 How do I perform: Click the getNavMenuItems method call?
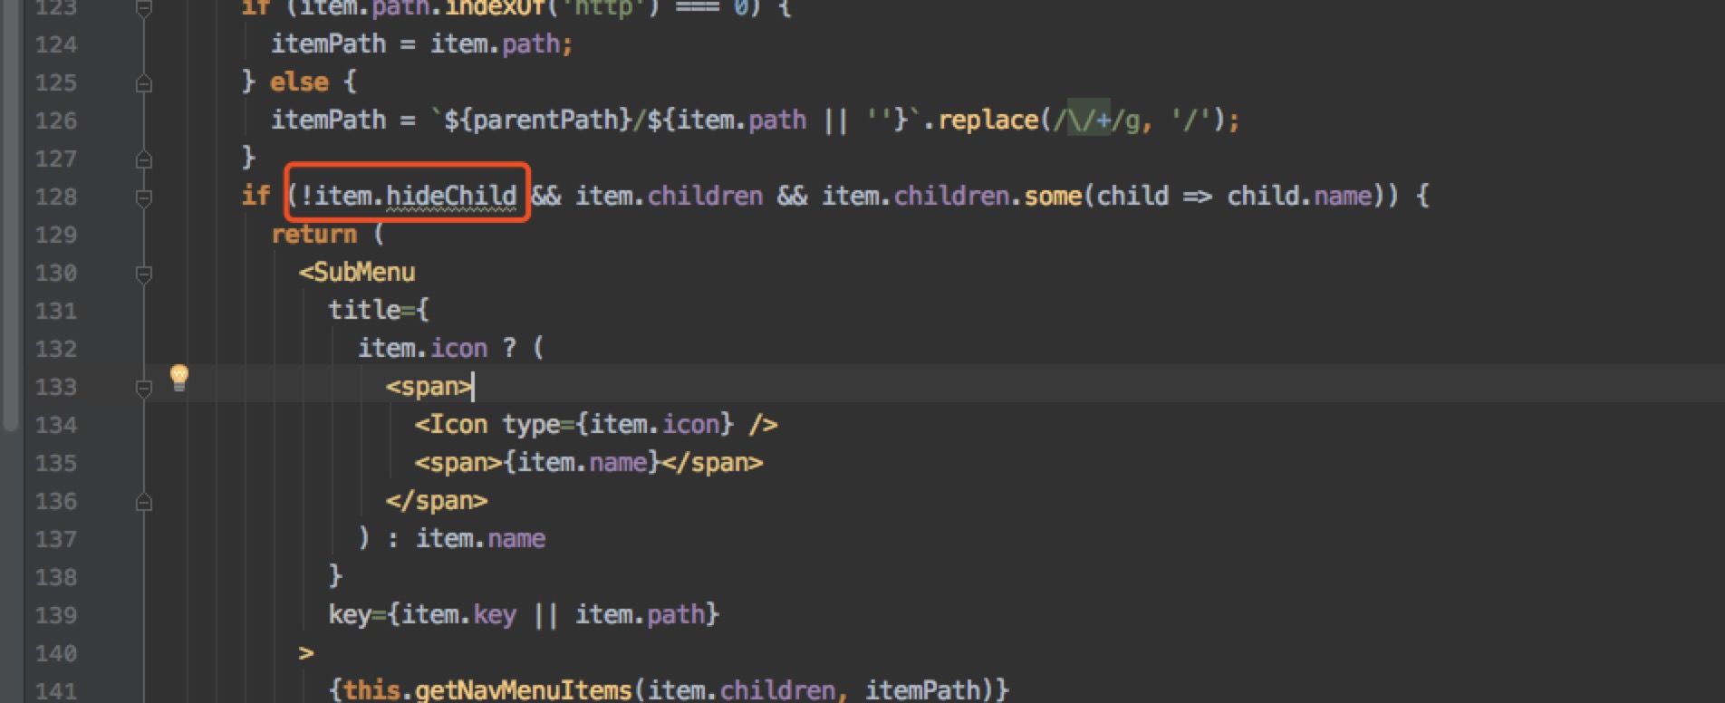pyautogui.click(x=524, y=689)
